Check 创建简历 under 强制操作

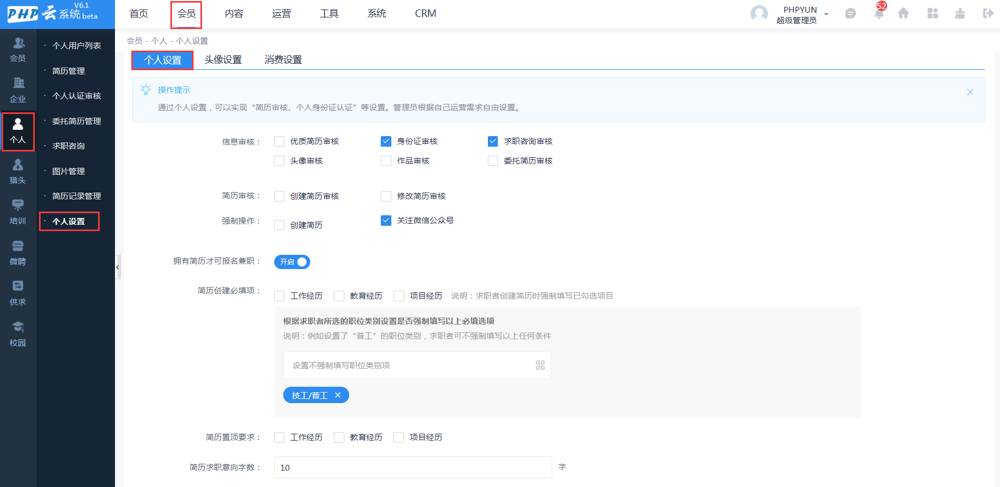tap(280, 225)
